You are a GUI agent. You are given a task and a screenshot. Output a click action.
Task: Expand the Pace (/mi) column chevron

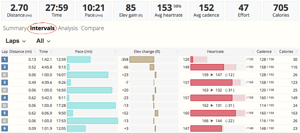tap(115, 51)
